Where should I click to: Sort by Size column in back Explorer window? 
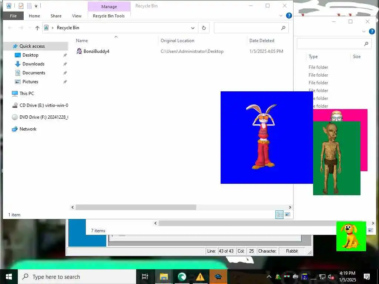[356, 57]
